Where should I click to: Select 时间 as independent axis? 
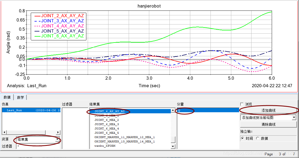pos(242,138)
